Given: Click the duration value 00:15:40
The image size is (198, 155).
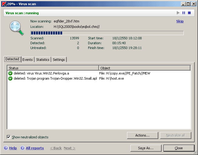Looking at the screenshot, I should pos(119,43).
